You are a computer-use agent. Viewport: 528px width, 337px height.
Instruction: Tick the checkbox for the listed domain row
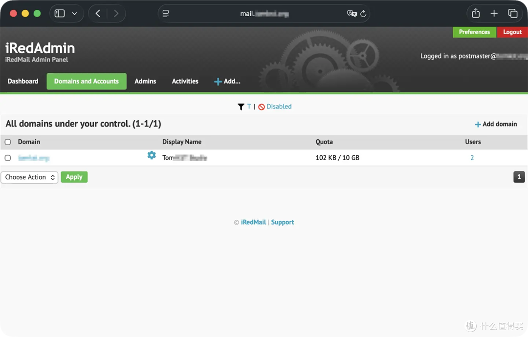8,158
